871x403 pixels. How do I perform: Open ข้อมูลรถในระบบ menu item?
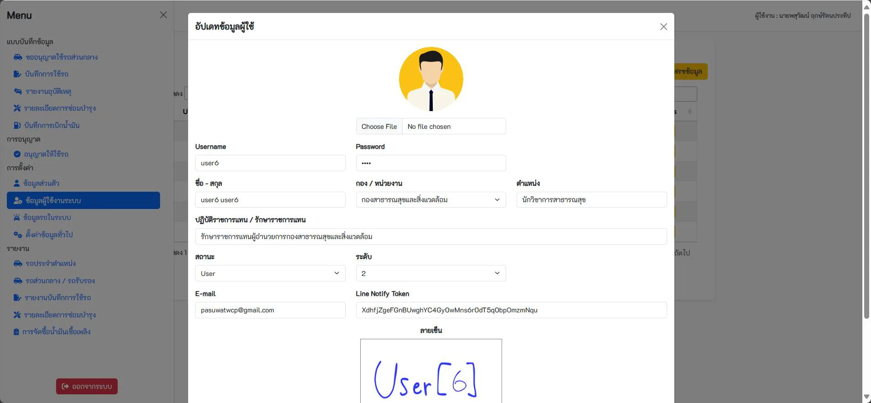pos(47,218)
